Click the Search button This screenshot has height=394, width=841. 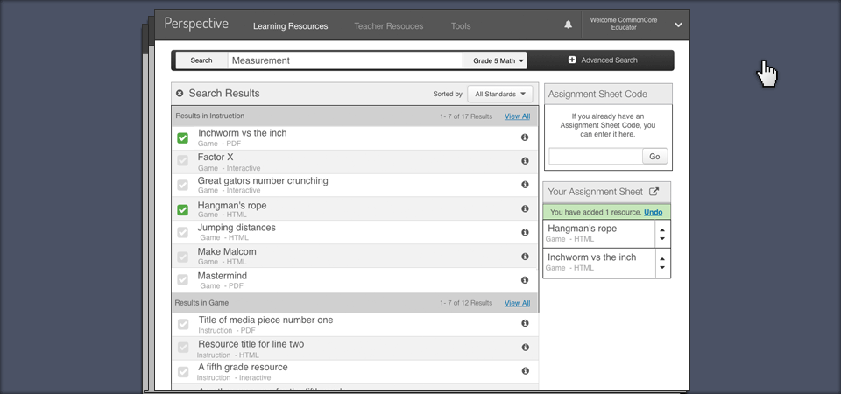pos(201,60)
